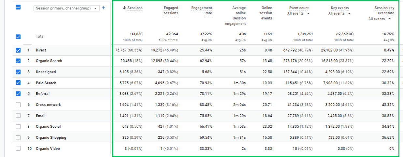Image resolution: width=403 pixels, height=157 pixels.
Task: Check the Cross-network row checkbox
Action: coord(18,105)
